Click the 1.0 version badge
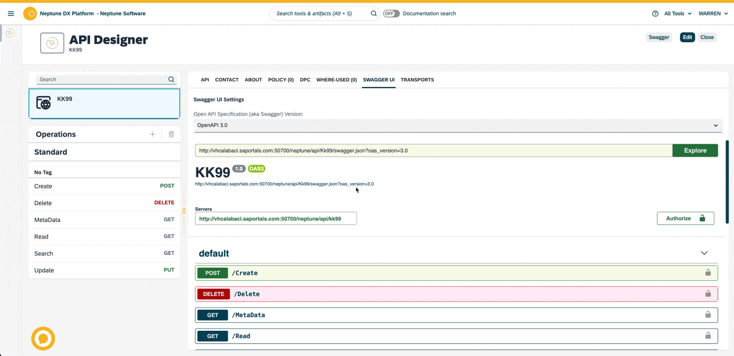This screenshot has width=734, height=356. point(239,169)
